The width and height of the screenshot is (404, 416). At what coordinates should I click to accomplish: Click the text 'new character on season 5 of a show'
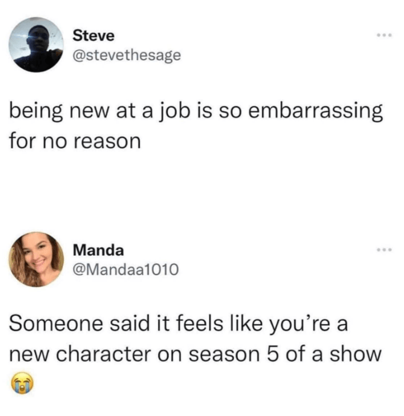[195, 354]
